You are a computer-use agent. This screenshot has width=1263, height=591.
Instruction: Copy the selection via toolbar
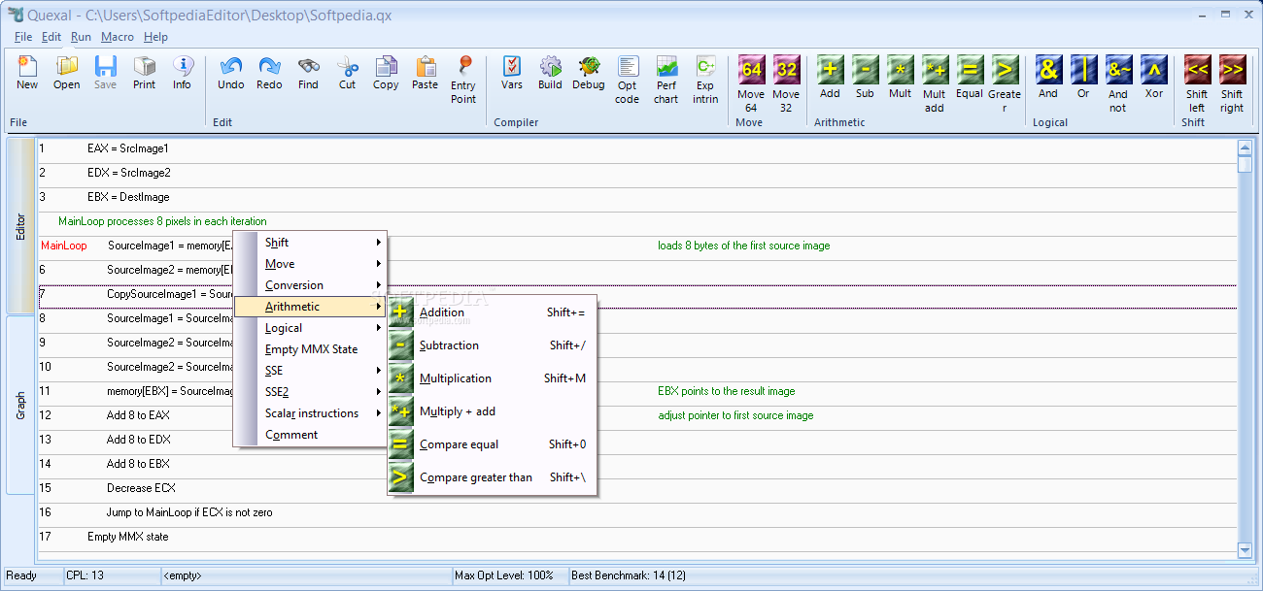click(x=386, y=73)
